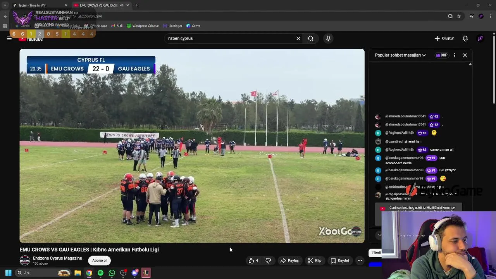Click Endzone channel avatar image
This screenshot has width=496, height=279.
click(x=25, y=260)
